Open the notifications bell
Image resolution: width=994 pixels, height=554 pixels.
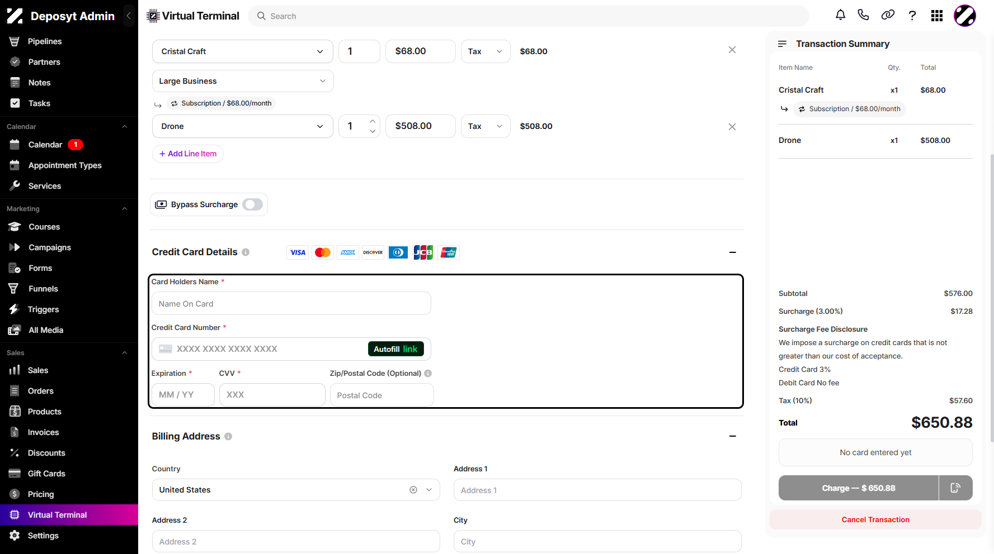coord(840,15)
